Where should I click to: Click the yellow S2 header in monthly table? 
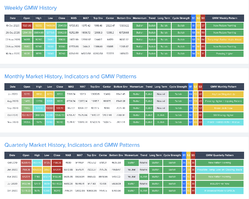195,87
